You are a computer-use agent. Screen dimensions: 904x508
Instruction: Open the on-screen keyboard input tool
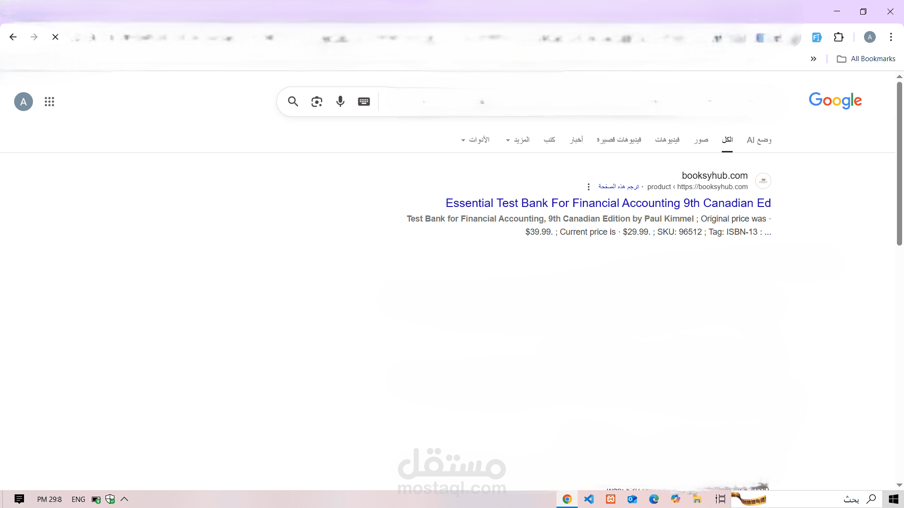pyautogui.click(x=364, y=102)
